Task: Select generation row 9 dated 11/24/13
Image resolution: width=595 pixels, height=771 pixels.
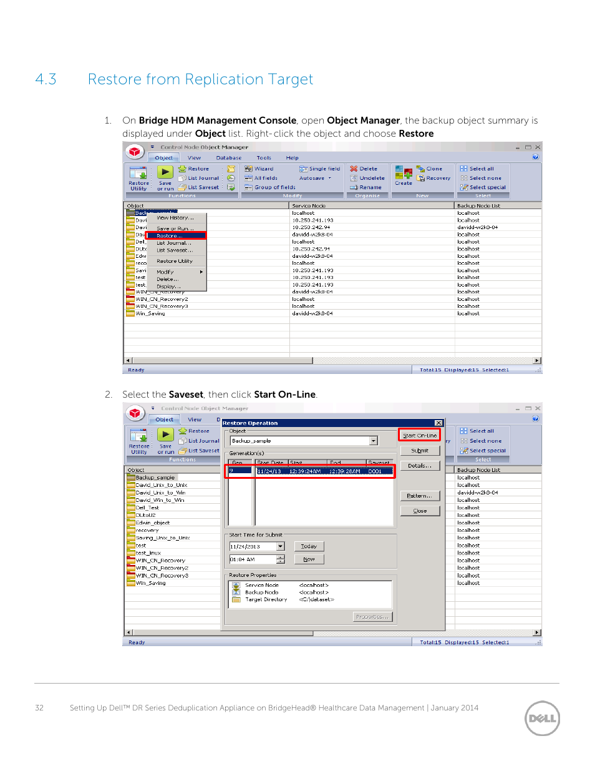Action: pos(311,471)
